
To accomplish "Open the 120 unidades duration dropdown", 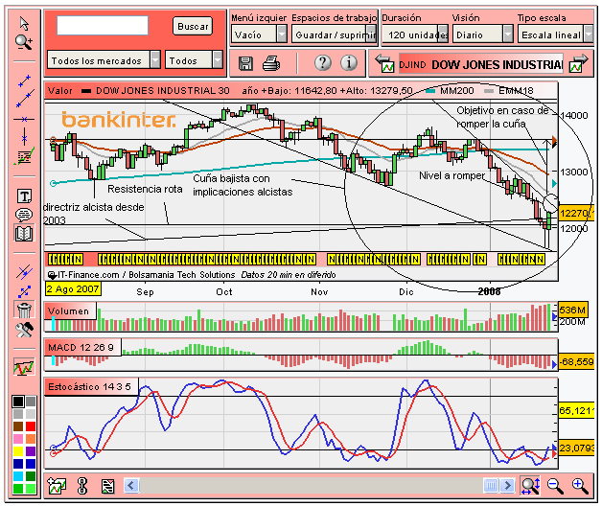I will [415, 34].
